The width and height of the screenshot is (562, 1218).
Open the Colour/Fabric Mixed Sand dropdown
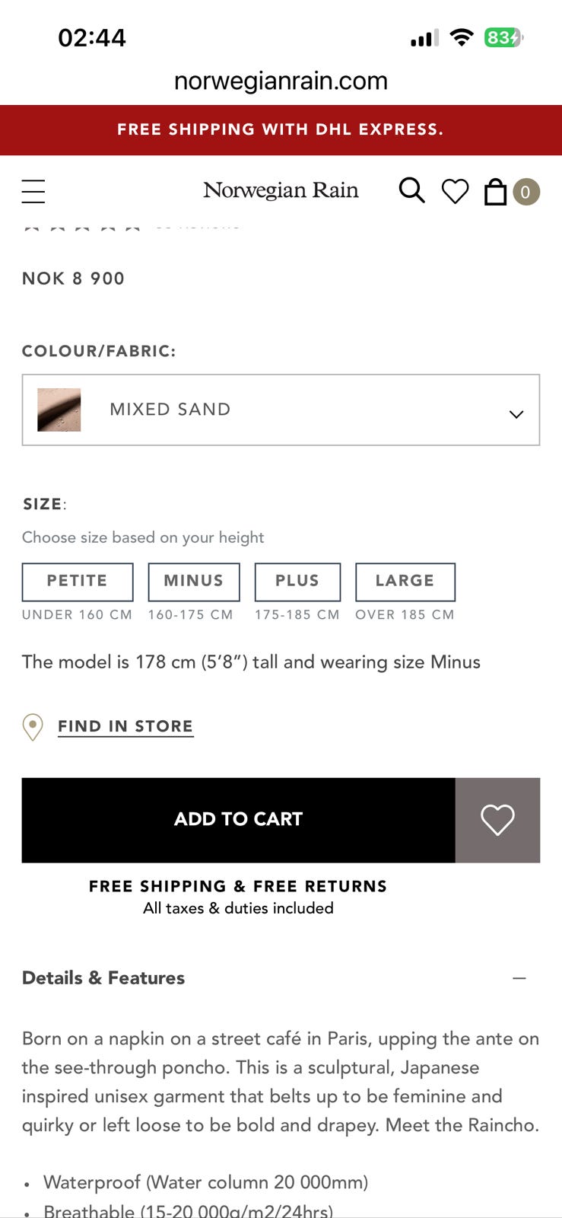(x=281, y=410)
